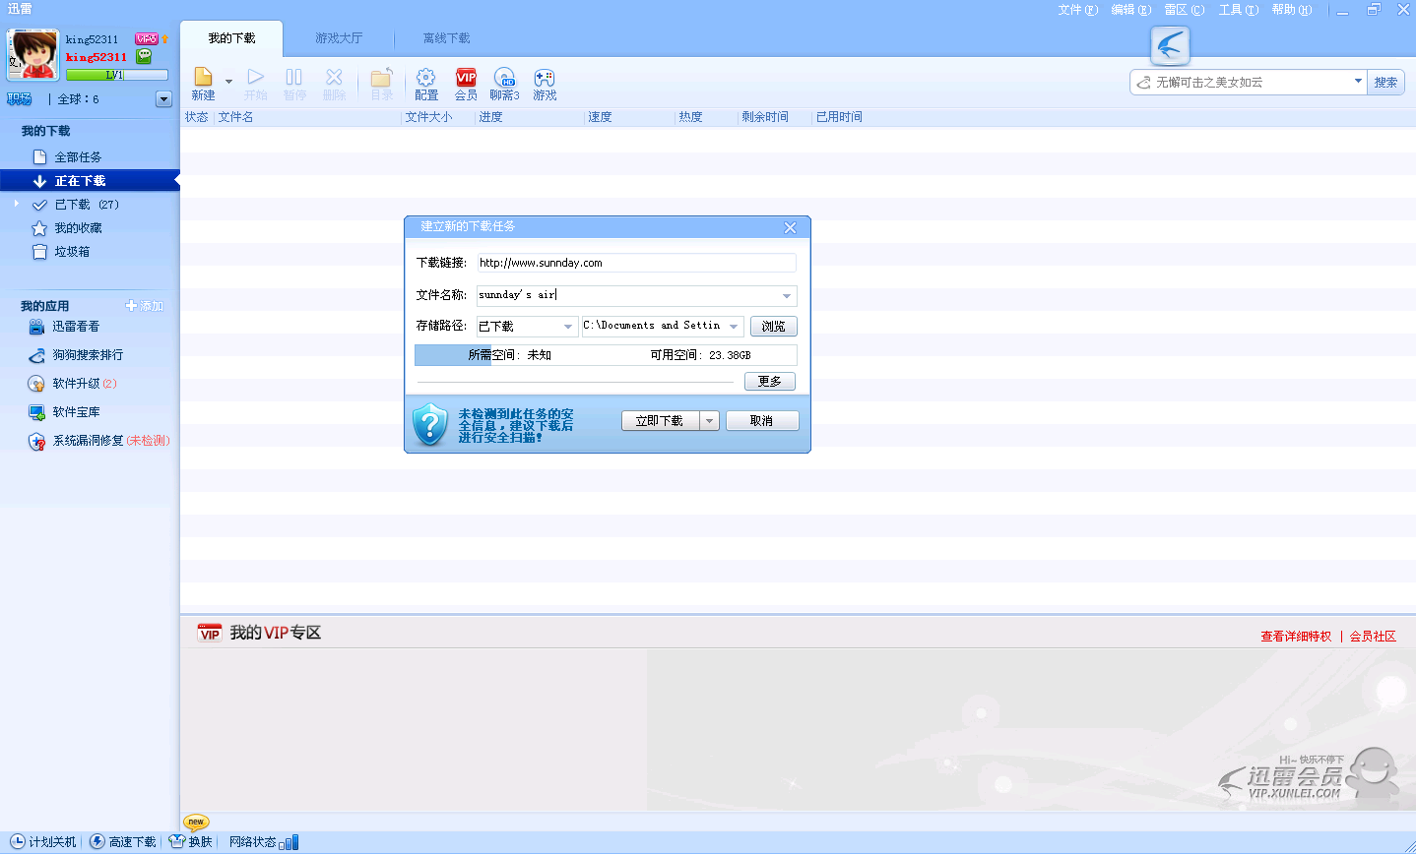Click the Delete (删除) toolbar icon
Viewport: 1416px width, 854px height.
coord(335,84)
